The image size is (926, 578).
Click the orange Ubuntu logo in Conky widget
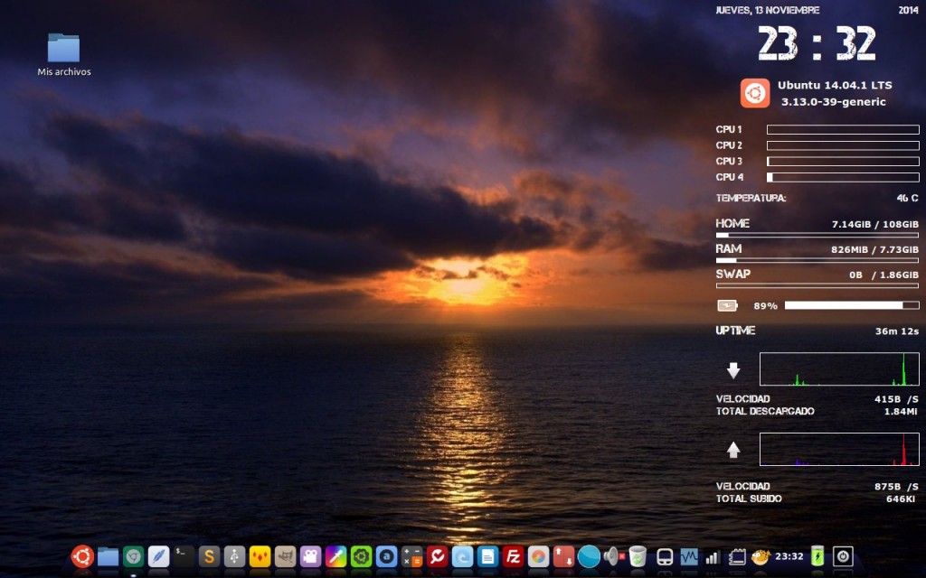click(754, 93)
